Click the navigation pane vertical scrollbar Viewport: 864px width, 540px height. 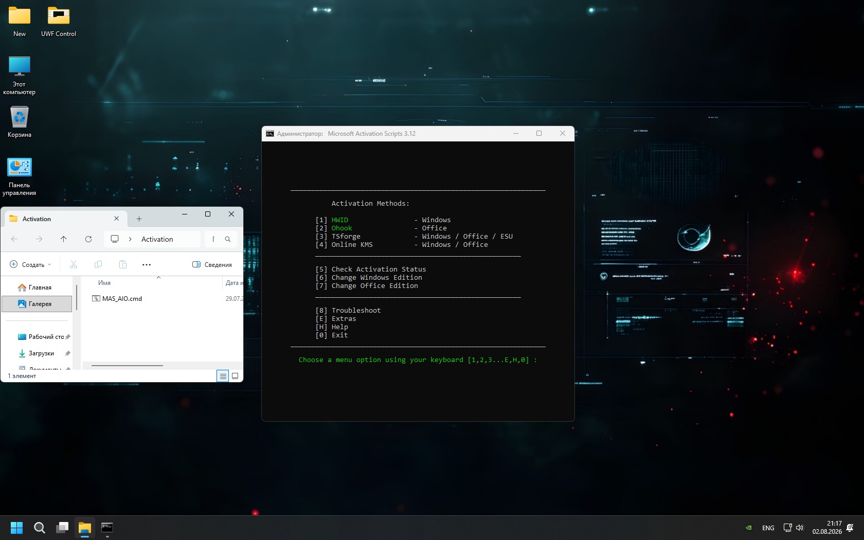77,297
